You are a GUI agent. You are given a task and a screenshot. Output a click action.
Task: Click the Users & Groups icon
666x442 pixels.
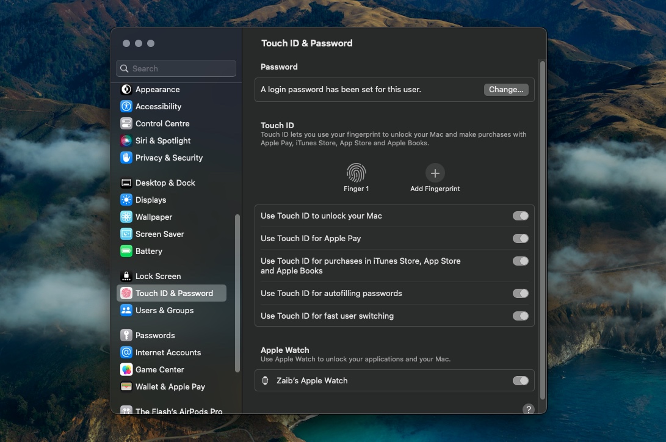coord(126,310)
